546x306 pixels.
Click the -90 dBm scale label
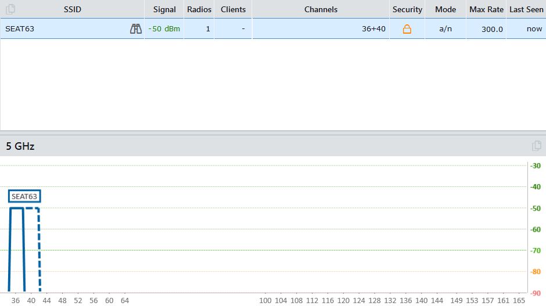click(x=536, y=293)
